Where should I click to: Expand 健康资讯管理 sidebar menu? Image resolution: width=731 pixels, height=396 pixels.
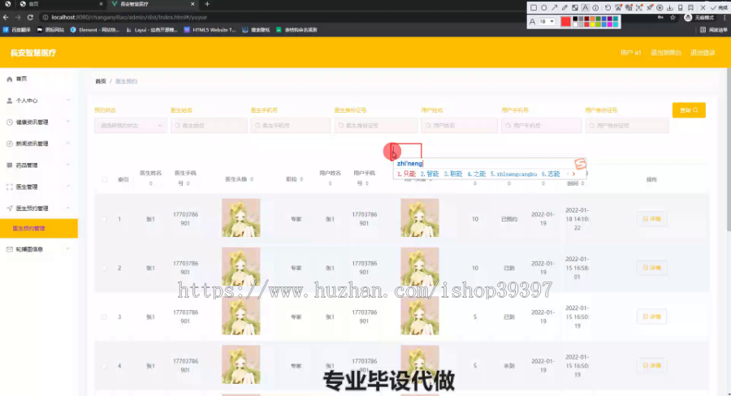click(x=39, y=122)
